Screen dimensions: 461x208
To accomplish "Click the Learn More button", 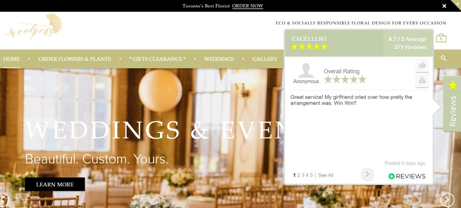I will pos(55,184).
